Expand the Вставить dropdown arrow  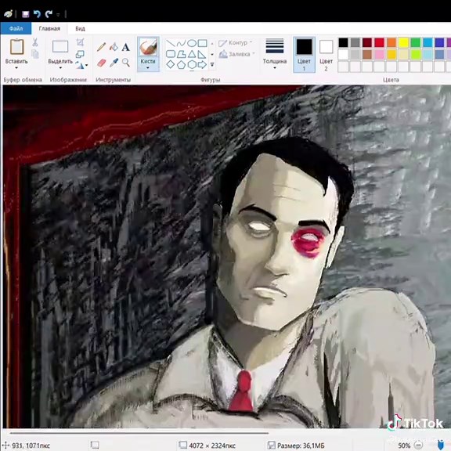pos(16,68)
